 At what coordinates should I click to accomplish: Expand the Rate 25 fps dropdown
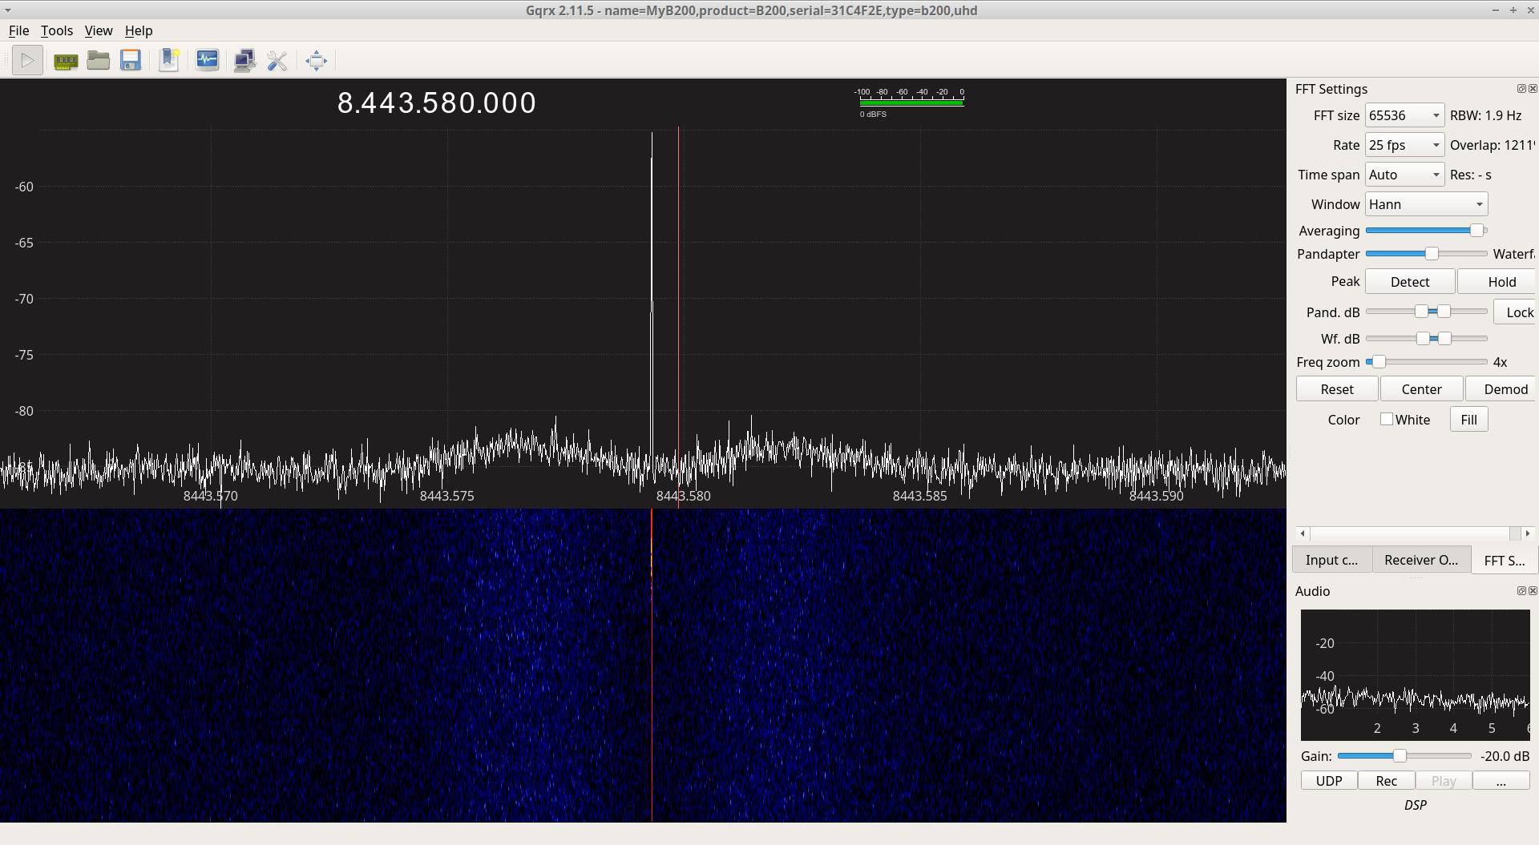[1404, 145]
